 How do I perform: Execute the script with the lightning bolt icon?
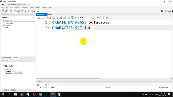46,18
